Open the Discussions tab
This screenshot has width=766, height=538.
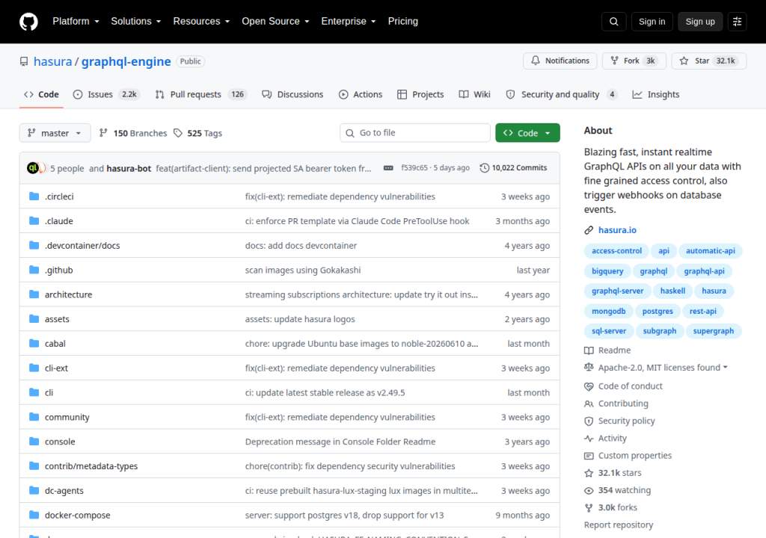pos(292,94)
